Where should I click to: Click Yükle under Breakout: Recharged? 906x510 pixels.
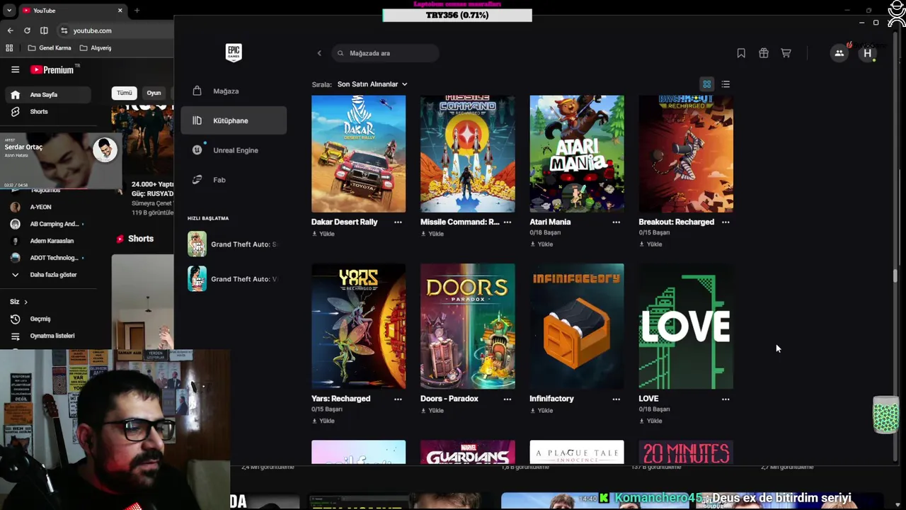pos(650,244)
